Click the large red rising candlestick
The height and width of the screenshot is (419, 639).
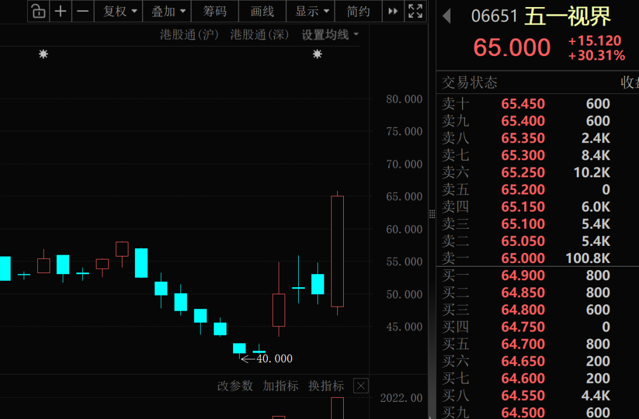[x=337, y=251]
